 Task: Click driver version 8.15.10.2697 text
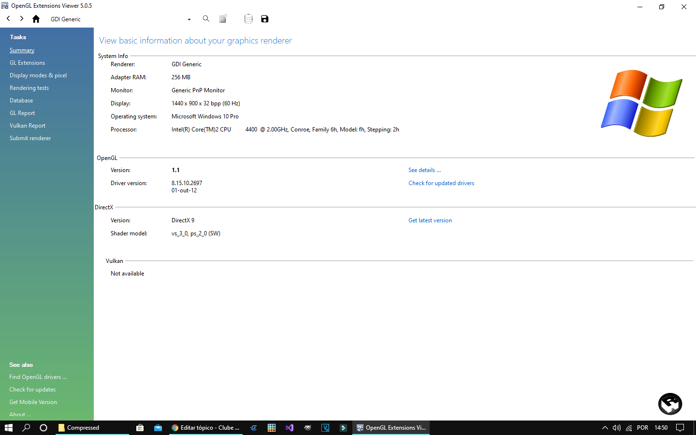coord(187,183)
